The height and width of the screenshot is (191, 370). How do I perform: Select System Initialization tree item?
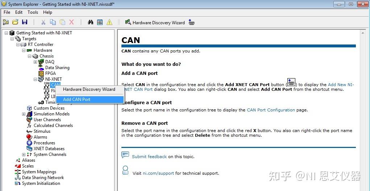(41, 183)
